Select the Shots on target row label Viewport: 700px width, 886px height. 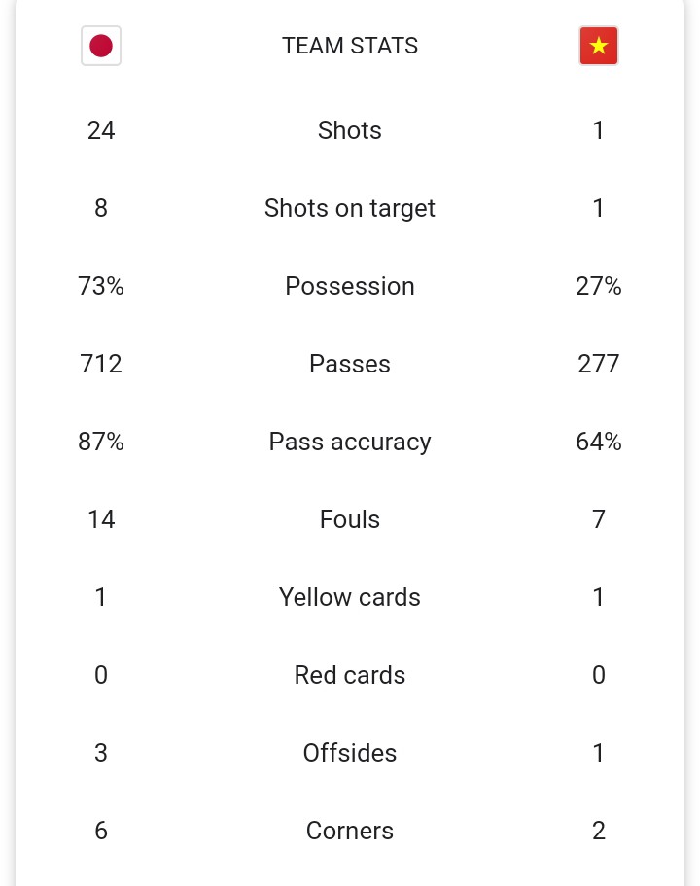click(350, 208)
